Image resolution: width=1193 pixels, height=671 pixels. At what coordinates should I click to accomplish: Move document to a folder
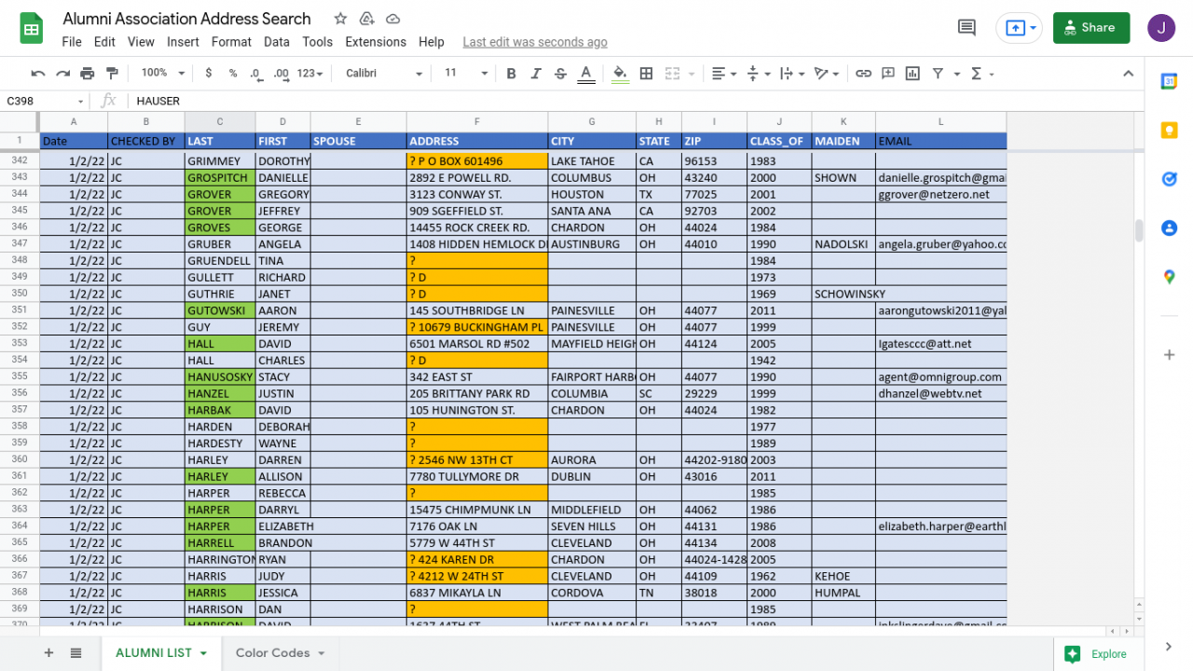tap(366, 19)
